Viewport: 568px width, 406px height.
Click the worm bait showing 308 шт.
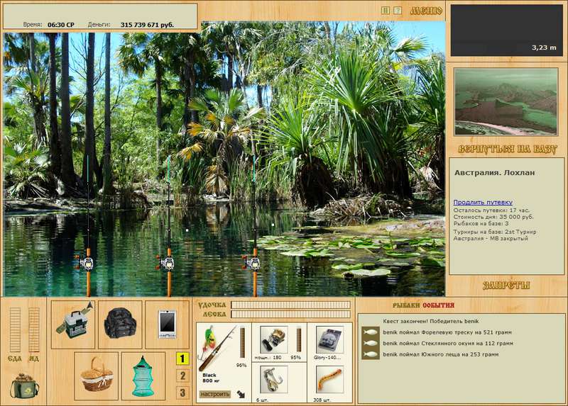(x=329, y=380)
